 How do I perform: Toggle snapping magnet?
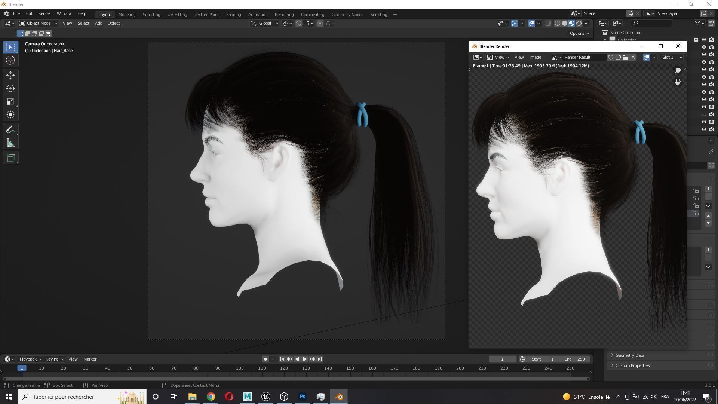[x=299, y=23]
